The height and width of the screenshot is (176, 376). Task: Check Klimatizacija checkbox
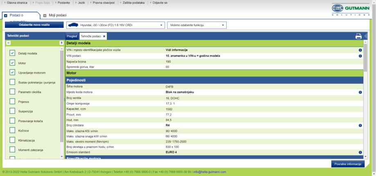point(12,140)
